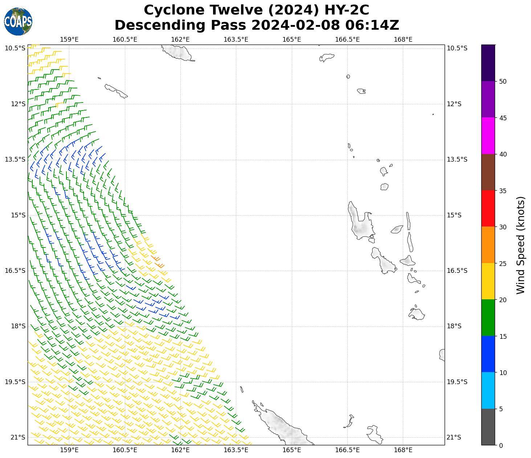Screen dimensions: 531x458
Task: Pick the yellow 20-25 knots color band
Action: 488,281
